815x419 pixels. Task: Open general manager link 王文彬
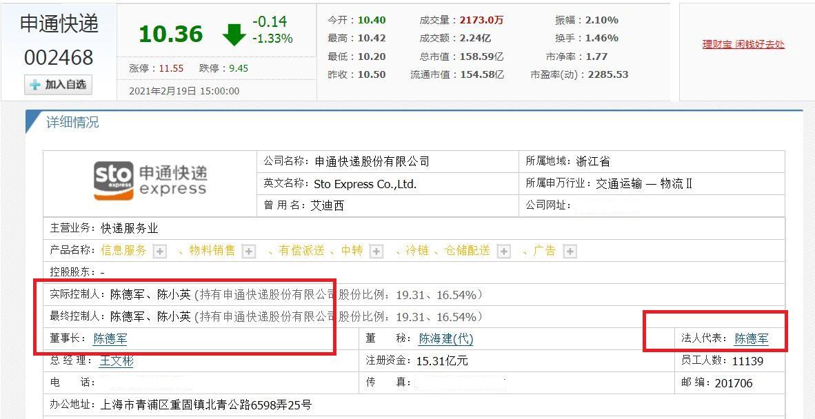(117, 360)
